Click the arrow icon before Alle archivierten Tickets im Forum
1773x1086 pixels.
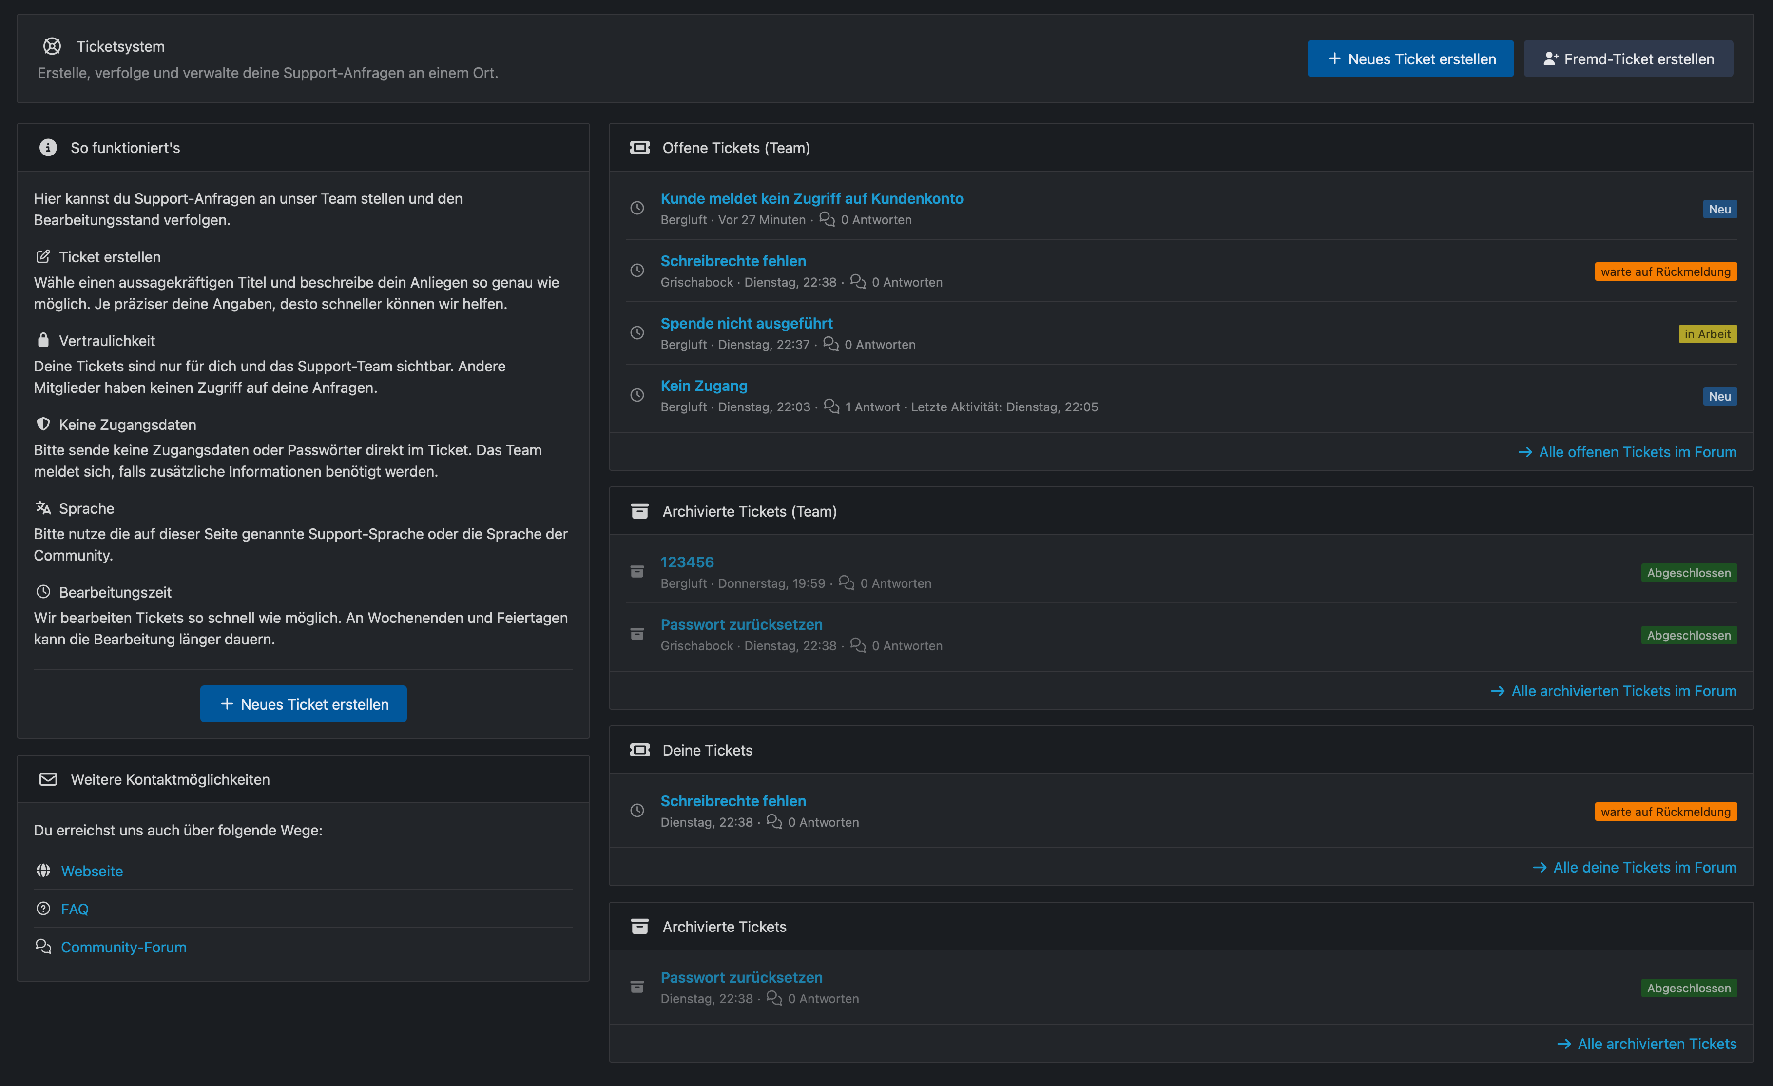(x=1498, y=691)
